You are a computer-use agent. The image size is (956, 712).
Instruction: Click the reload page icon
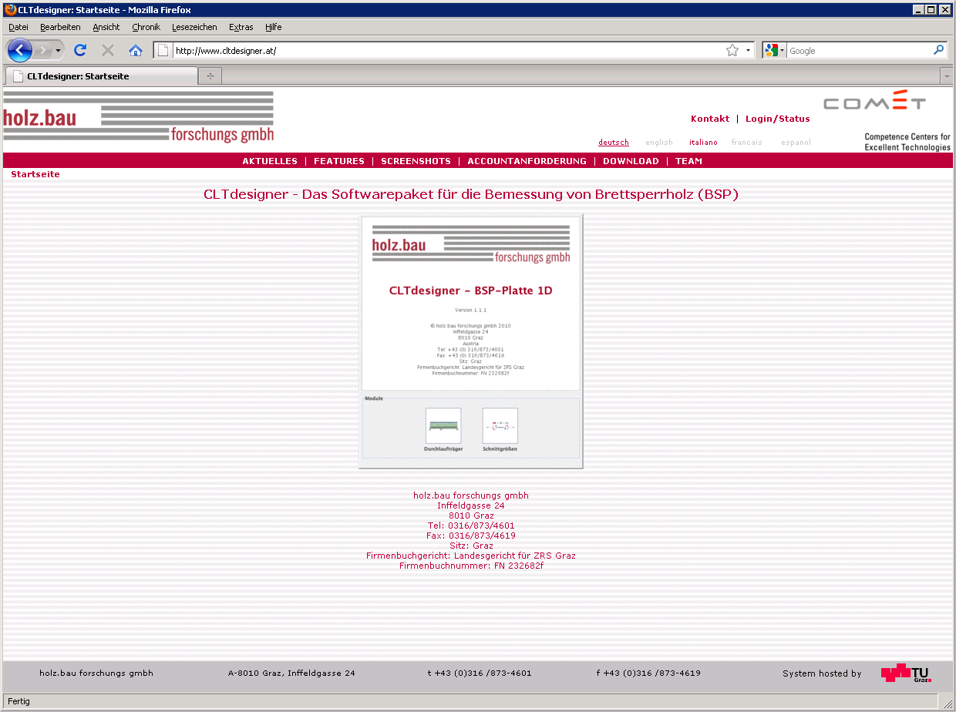coord(79,51)
